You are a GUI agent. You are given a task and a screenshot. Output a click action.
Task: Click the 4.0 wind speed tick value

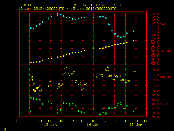[x=156, y=75]
